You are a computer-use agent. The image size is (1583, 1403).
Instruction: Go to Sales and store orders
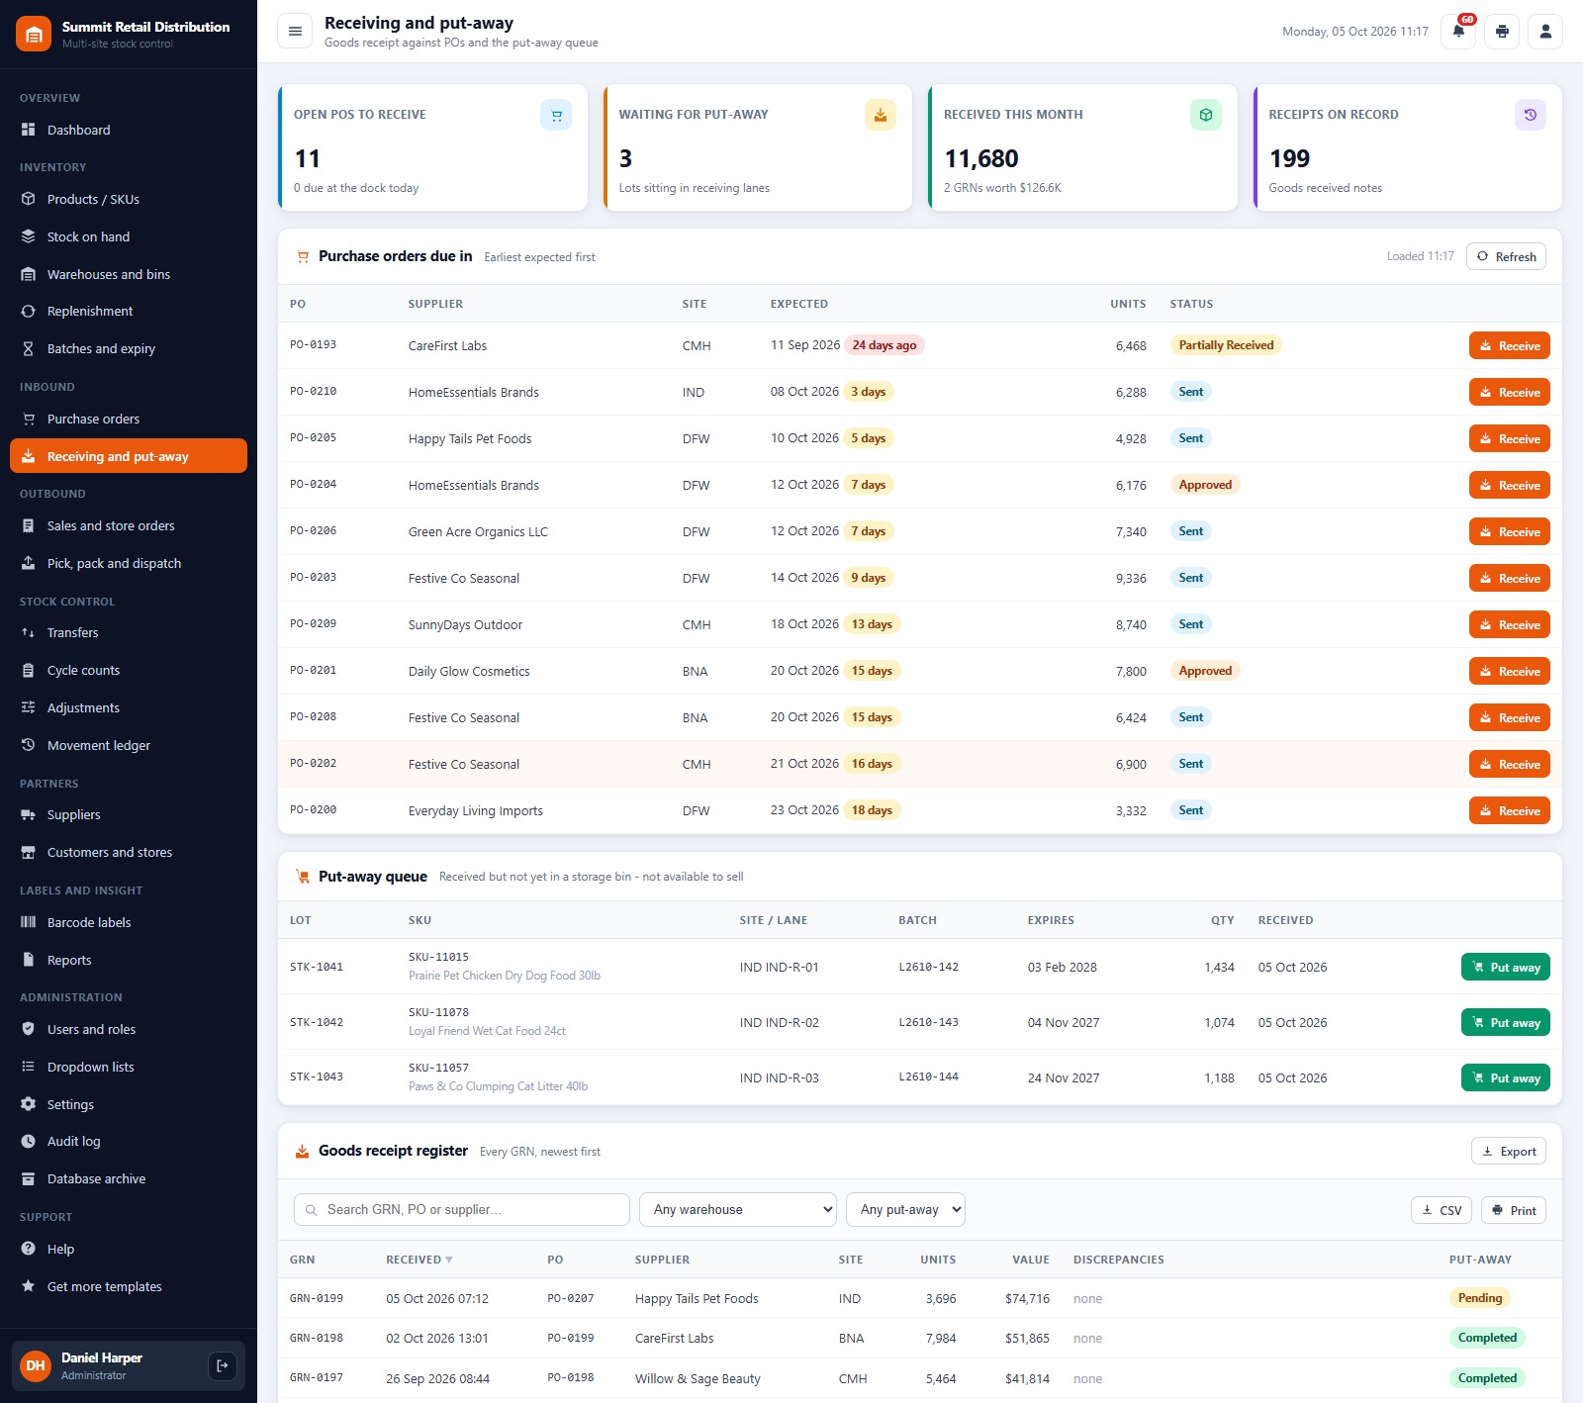pos(129,525)
